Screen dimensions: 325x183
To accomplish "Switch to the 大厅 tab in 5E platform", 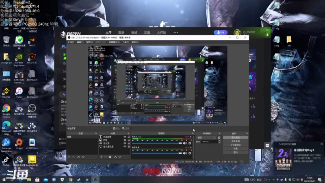I will [108, 33].
